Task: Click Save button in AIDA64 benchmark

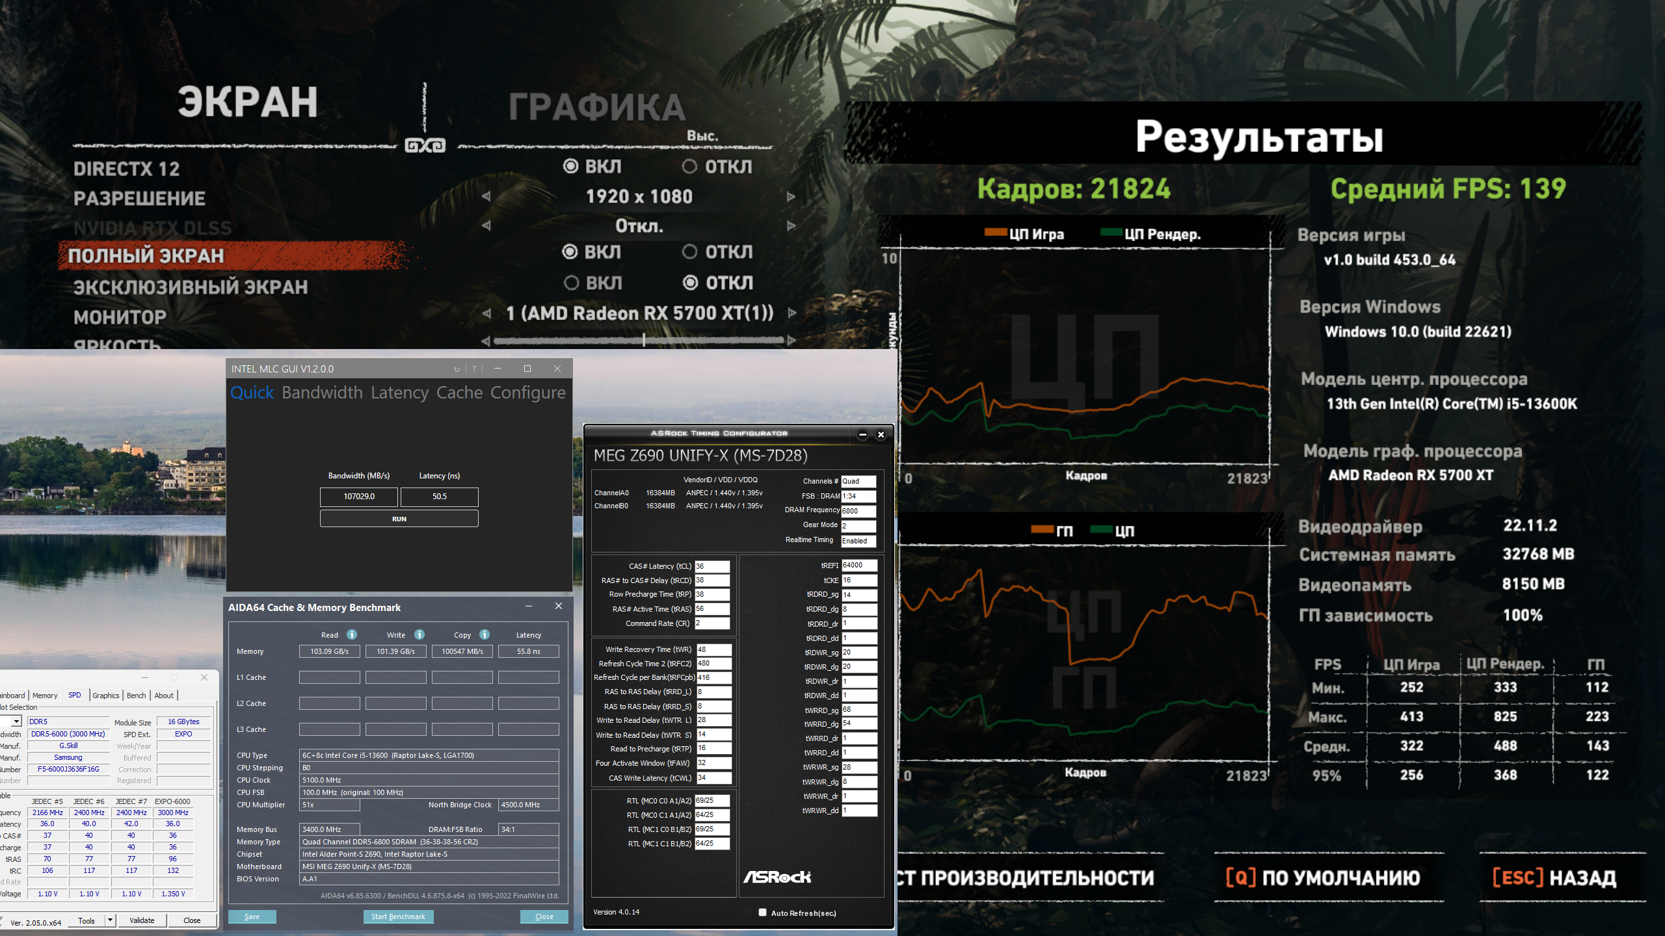Action: [252, 916]
